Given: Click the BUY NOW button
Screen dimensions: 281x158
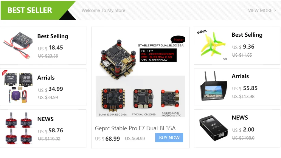Looking at the screenshot, I should click(x=169, y=137).
